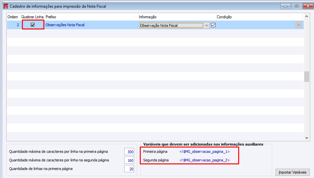
Task: Click the second page max characters field (160)
Action: [x=129, y=160]
